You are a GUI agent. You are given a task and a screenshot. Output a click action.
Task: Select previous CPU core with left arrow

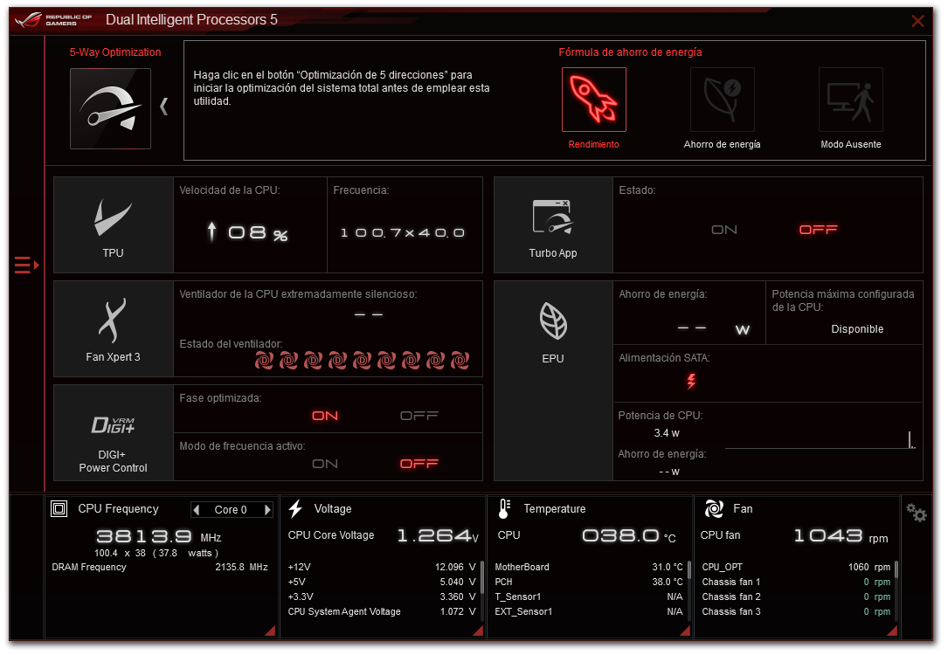pos(197,510)
